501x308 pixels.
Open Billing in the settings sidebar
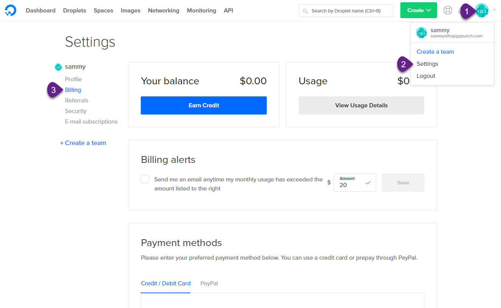tap(73, 90)
